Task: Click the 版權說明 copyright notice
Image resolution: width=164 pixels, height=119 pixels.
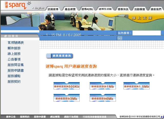Action: pos(140,117)
